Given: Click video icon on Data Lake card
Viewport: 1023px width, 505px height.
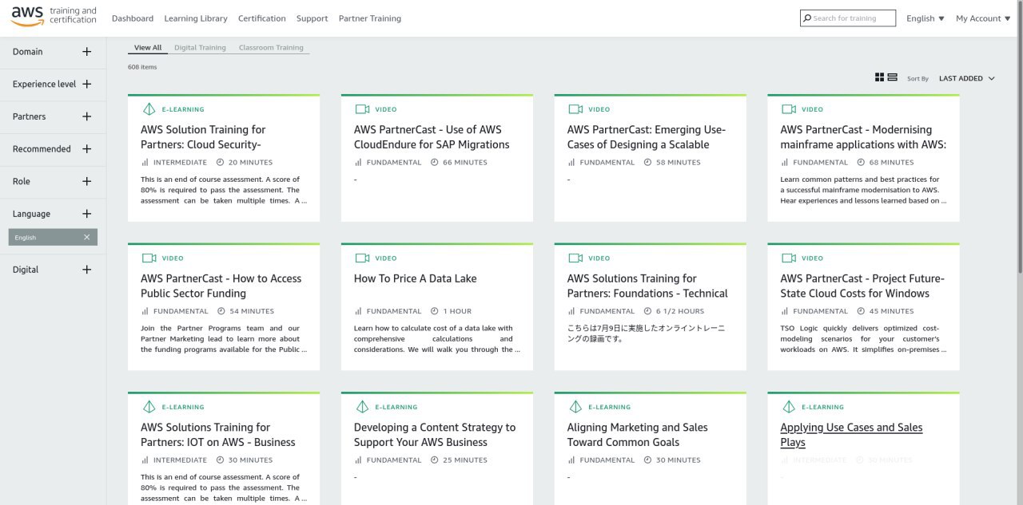Looking at the screenshot, I should 362,258.
